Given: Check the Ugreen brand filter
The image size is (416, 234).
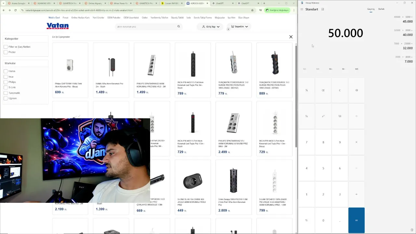Looking at the screenshot, I should [6, 98].
